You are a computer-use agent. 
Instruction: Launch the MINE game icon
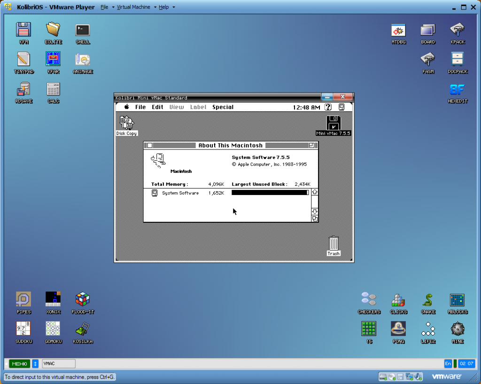458,329
